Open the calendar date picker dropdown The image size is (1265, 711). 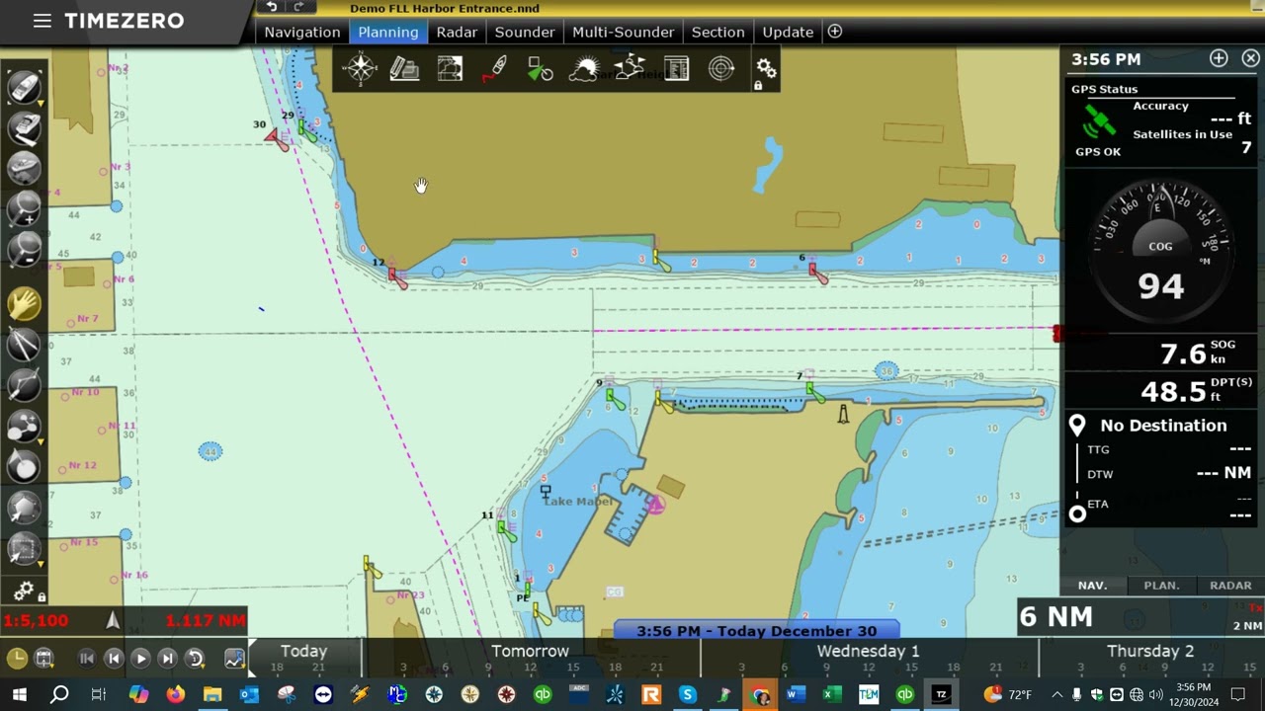click(x=44, y=659)
